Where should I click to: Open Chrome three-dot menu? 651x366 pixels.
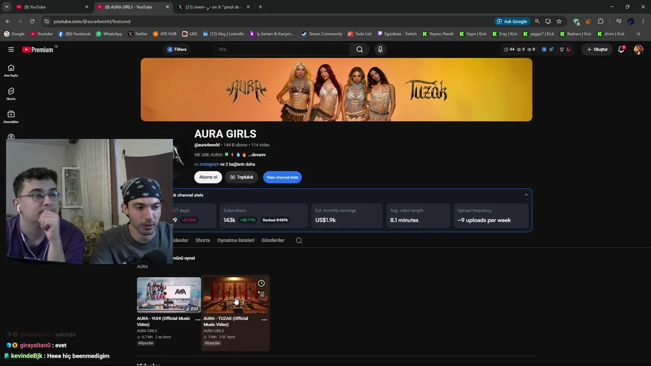pos(643,21)
